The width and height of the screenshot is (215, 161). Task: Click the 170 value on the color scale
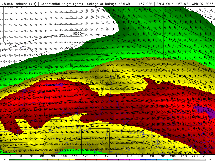[140, 156]
